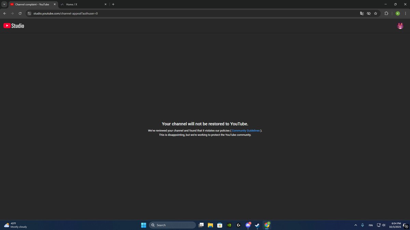
Task: Click the YouTube Studio logo
Action: coord(14,26)
